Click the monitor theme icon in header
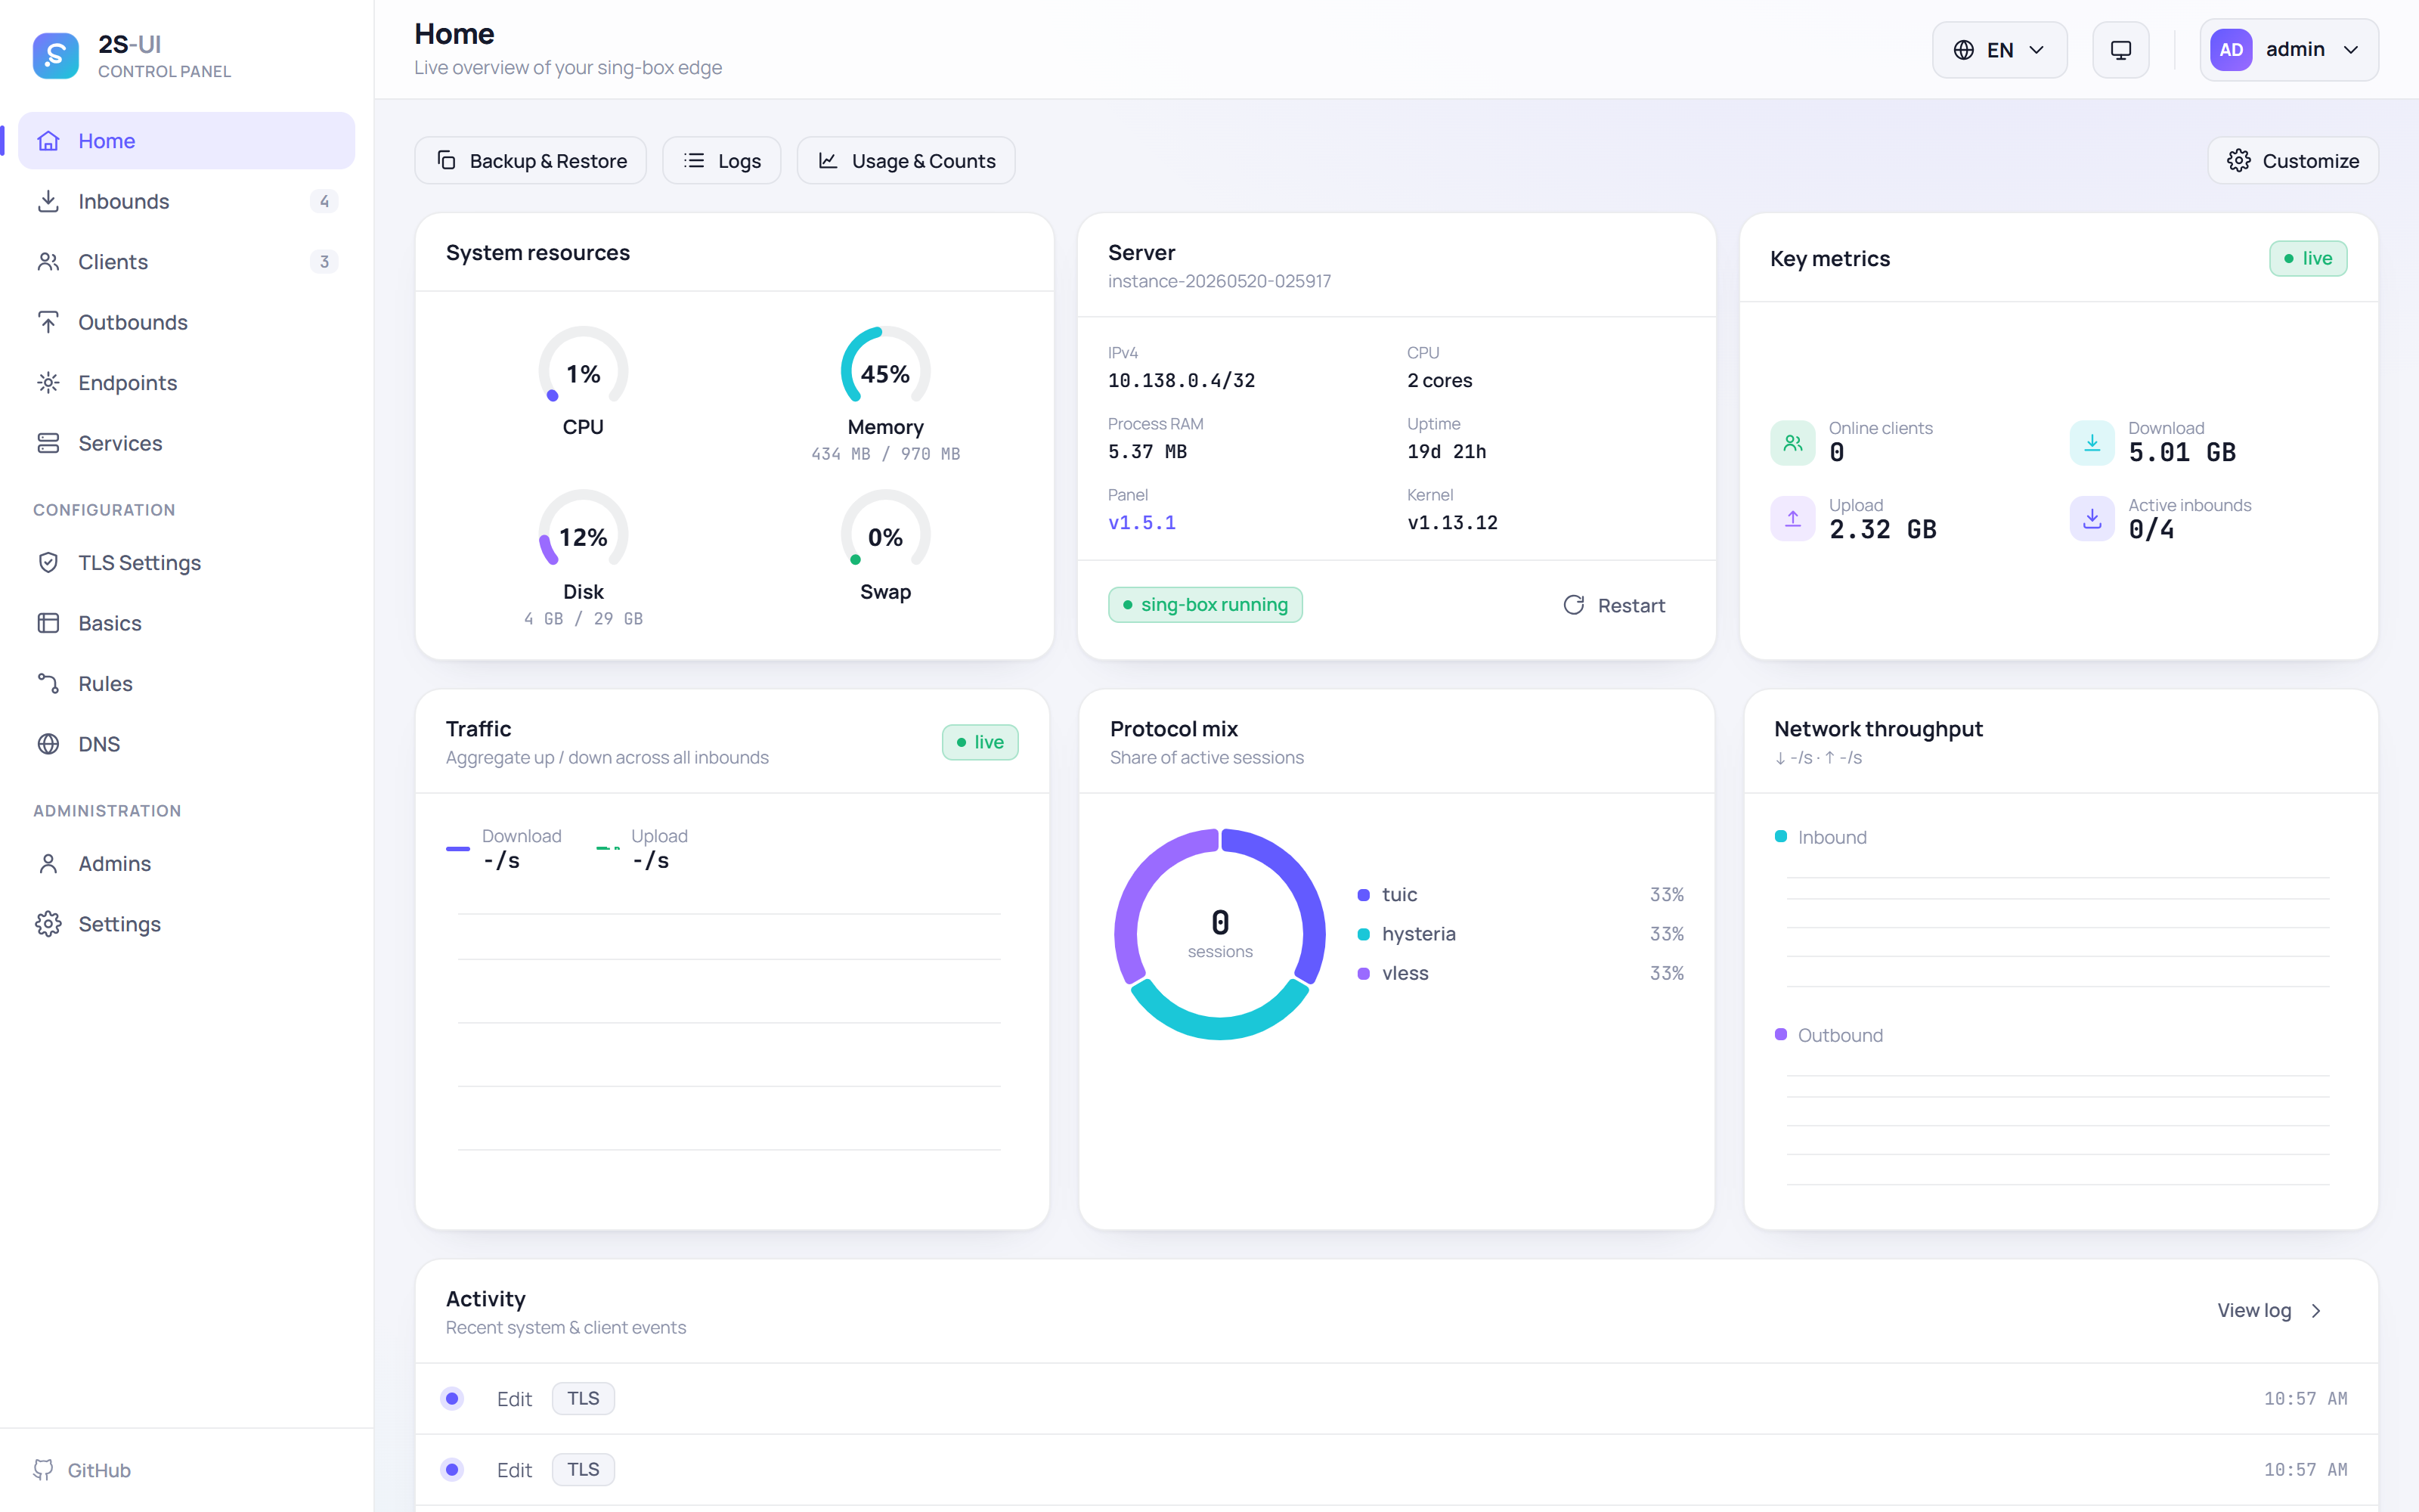2419x1512 pixels. click(2120, 50)
